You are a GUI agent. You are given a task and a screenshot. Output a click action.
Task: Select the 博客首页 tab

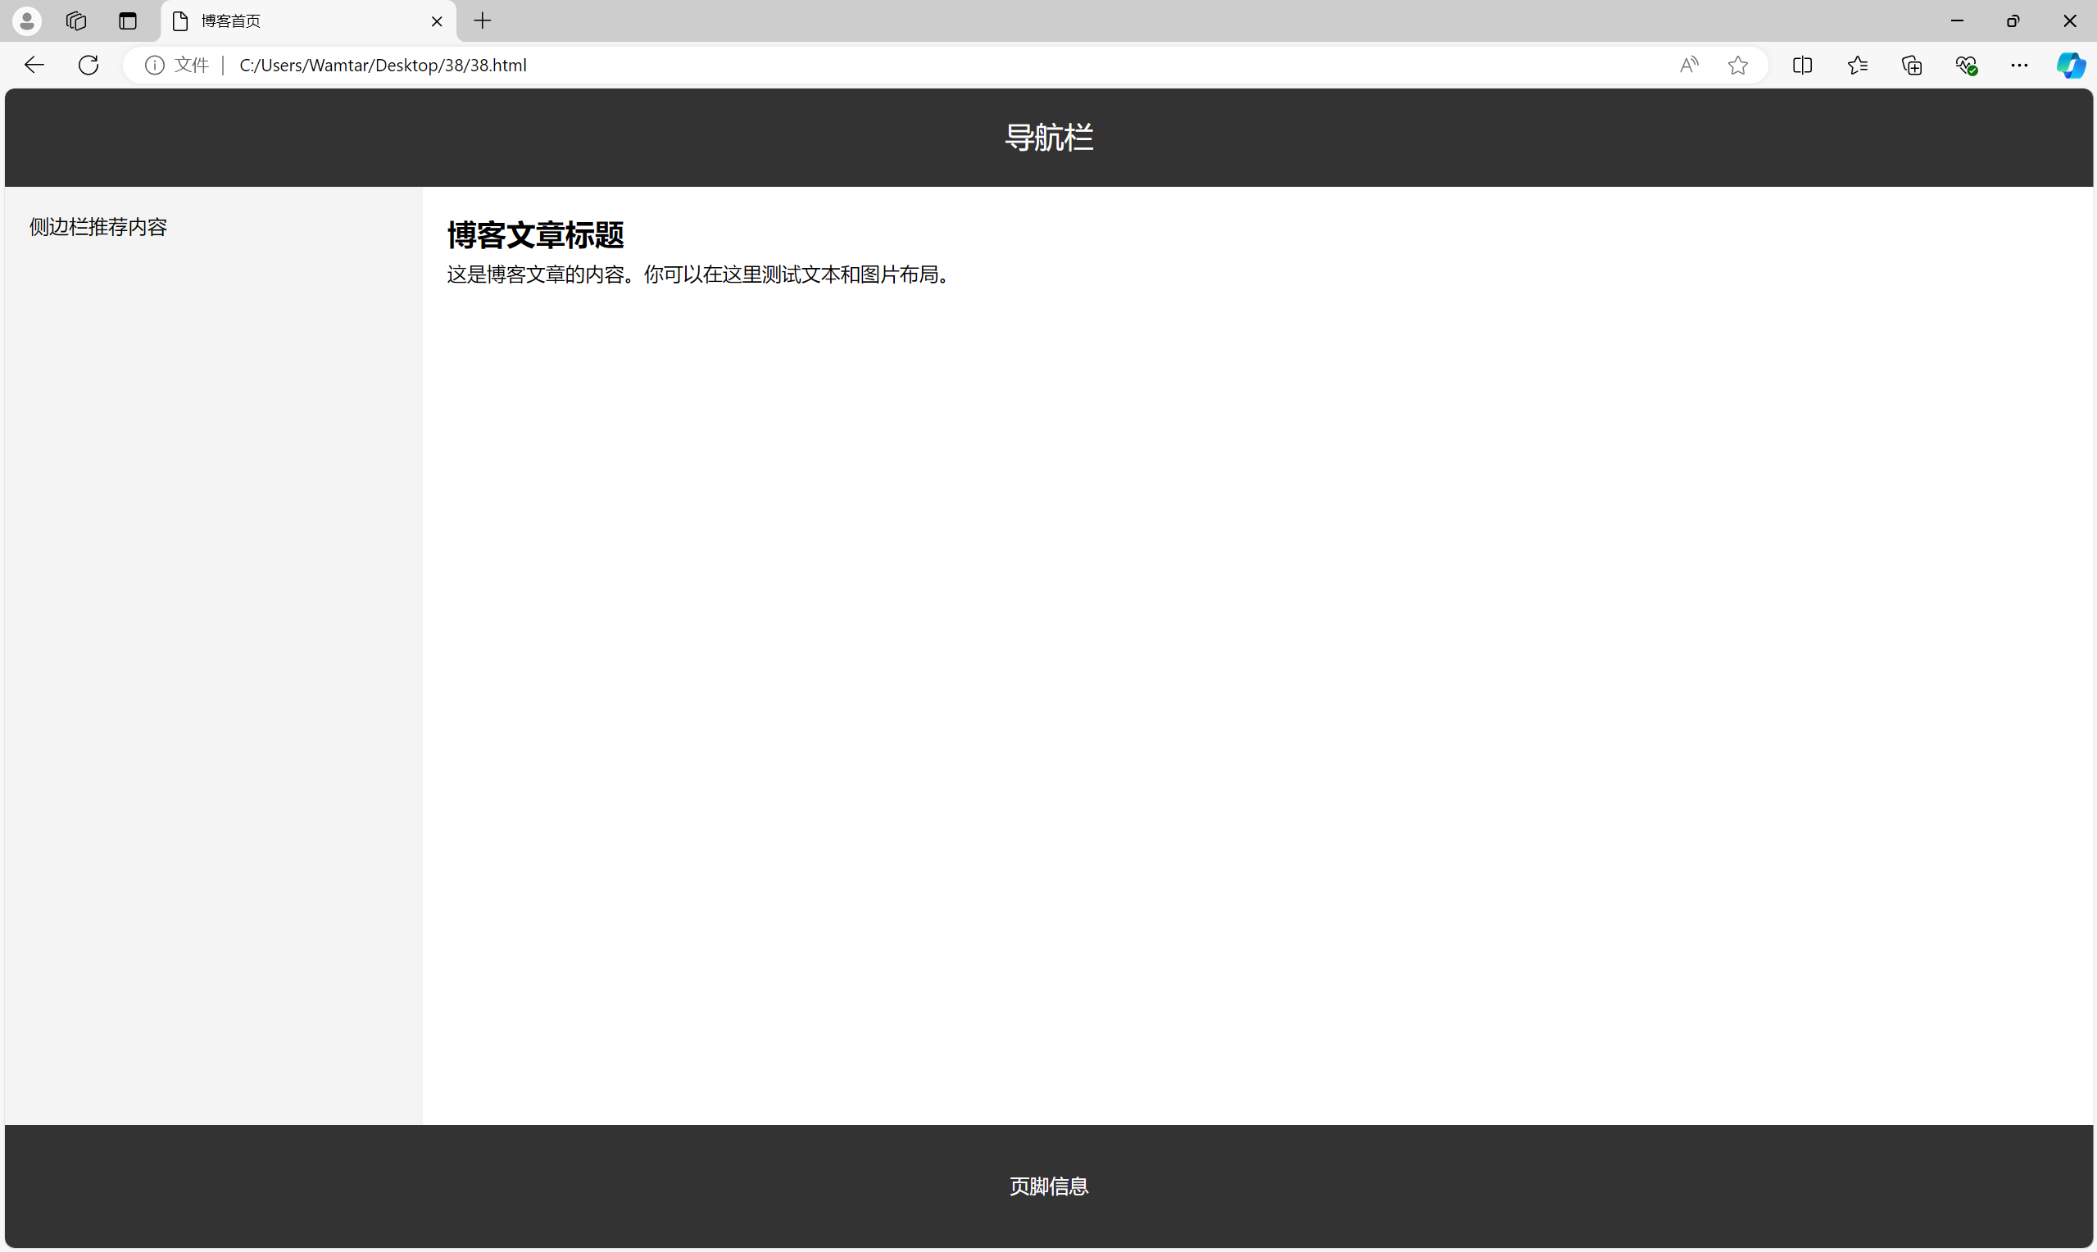[308, 21]
